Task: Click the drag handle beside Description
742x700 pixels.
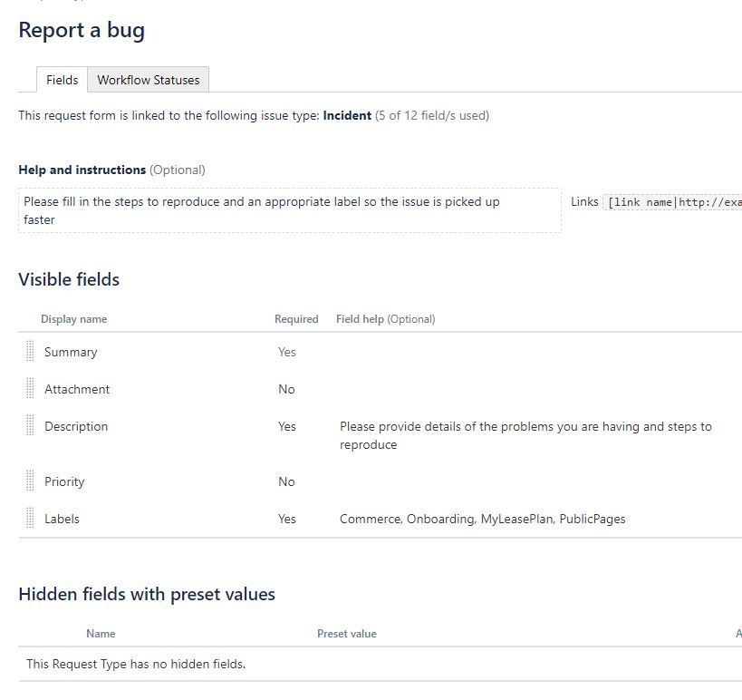Action: (30, 425)
